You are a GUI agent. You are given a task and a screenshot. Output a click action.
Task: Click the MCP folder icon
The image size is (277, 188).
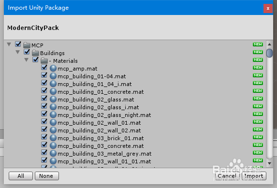click(27, 45)
